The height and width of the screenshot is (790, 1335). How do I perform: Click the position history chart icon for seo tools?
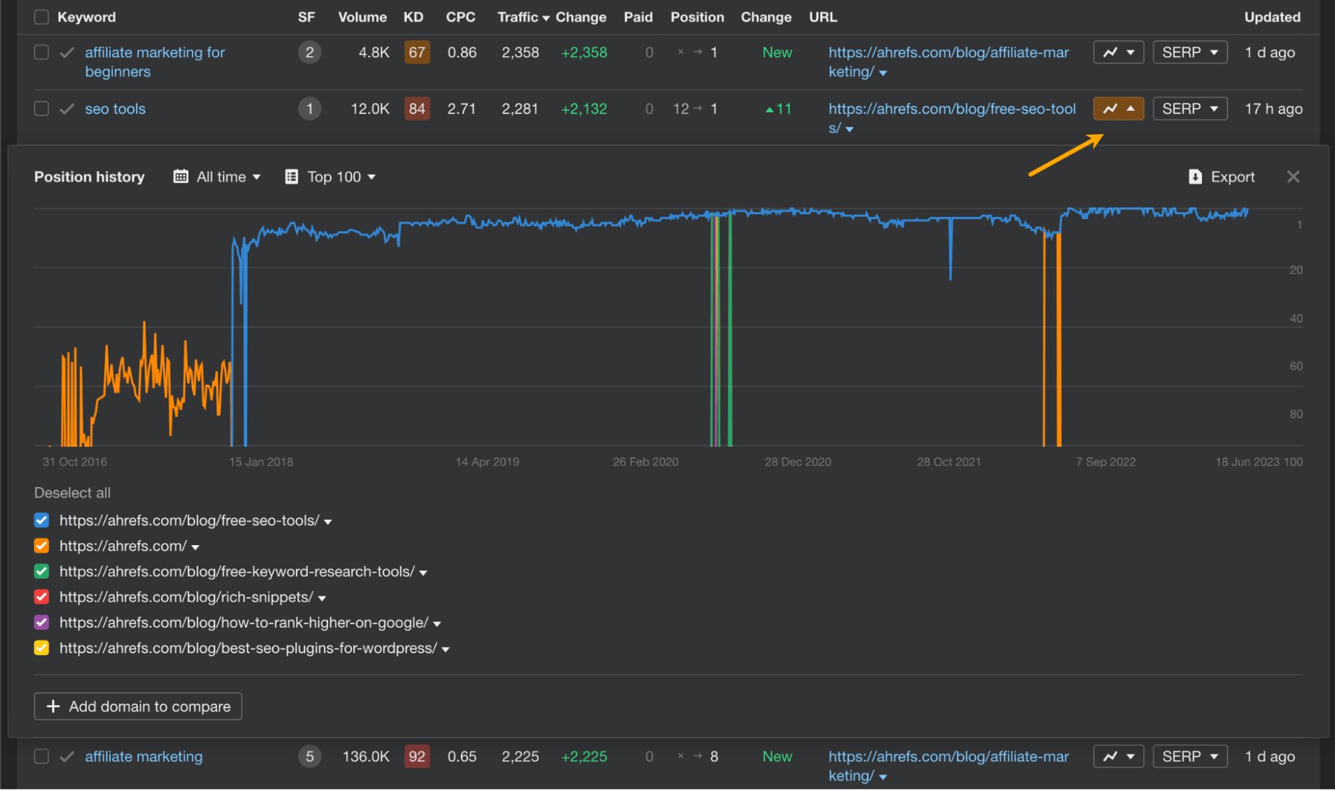1115,108
